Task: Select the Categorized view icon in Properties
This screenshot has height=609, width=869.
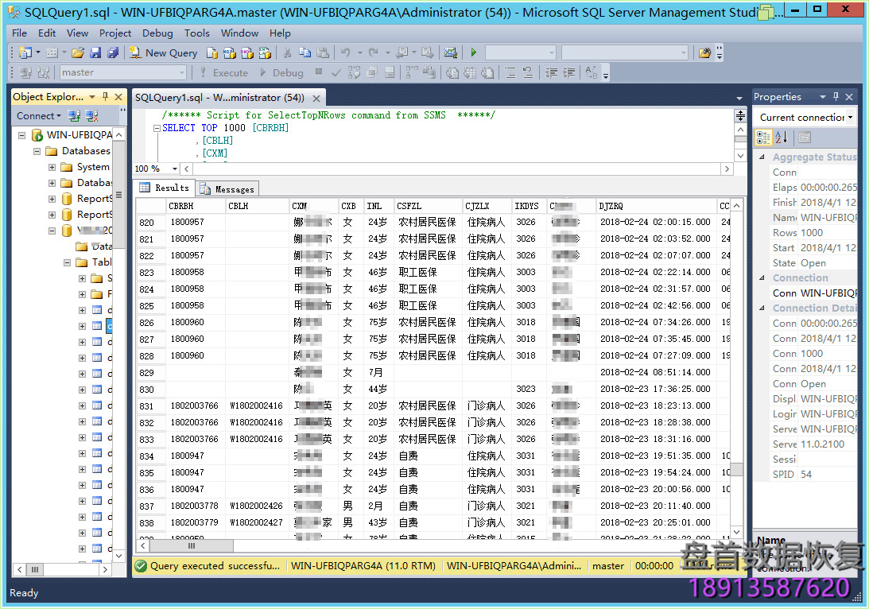Action: pos(762,137)
